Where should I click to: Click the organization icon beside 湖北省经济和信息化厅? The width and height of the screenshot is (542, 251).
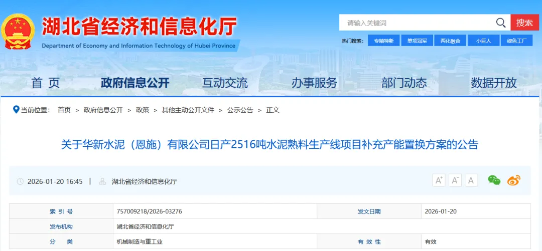102,181
